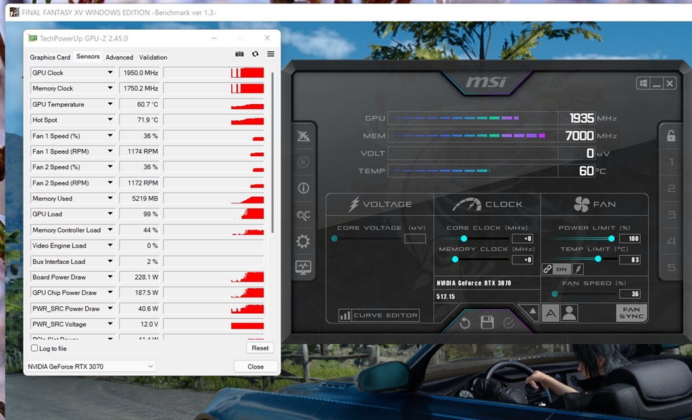Select Afterburner profile slot 3
Screen dimensions: 692x420
tap(671, 215)
